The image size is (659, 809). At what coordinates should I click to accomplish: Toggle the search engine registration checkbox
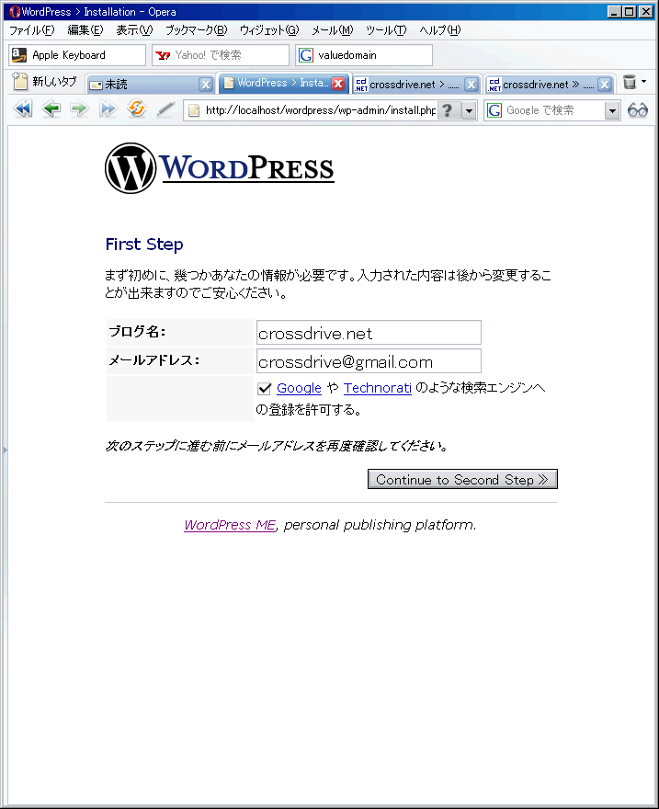[265, 389]
